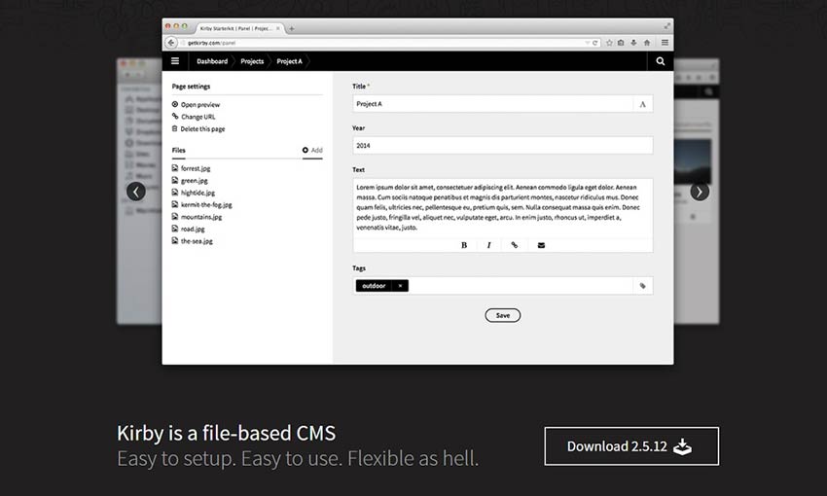Open browser hamburger menu
This screenshot has height=496, width=827.
coord(665,43)
